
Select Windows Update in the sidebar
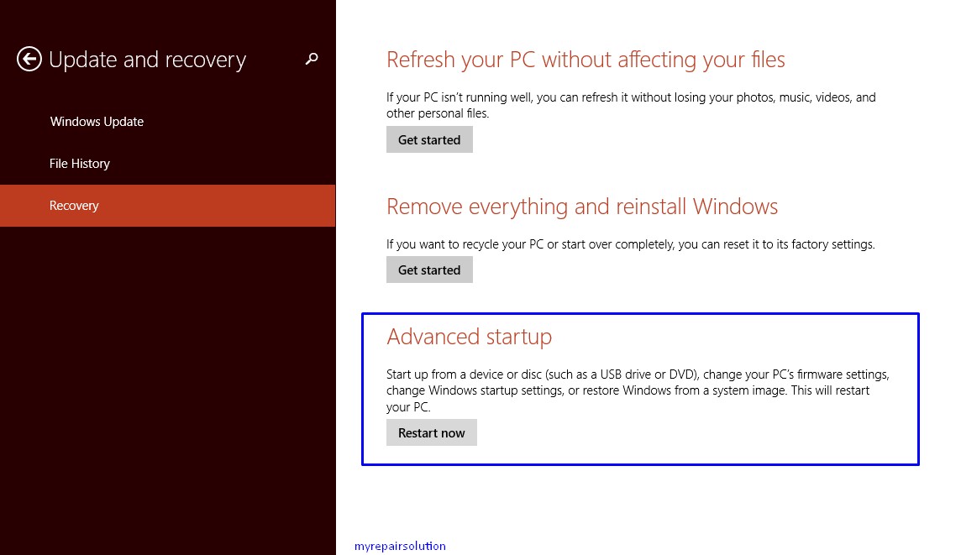pyautogui.click(x=97, y=122)
